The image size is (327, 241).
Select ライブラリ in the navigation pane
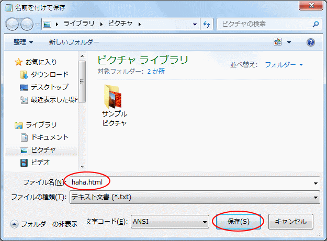pos(41,125)
